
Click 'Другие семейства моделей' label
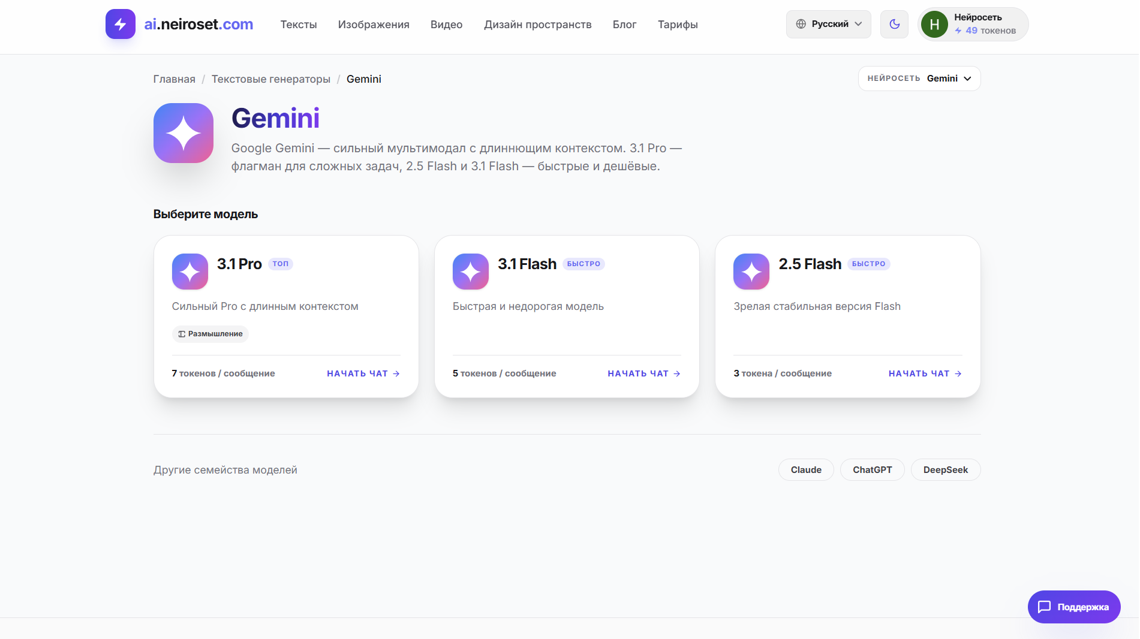pyautogui.click(x=225, y=470)
